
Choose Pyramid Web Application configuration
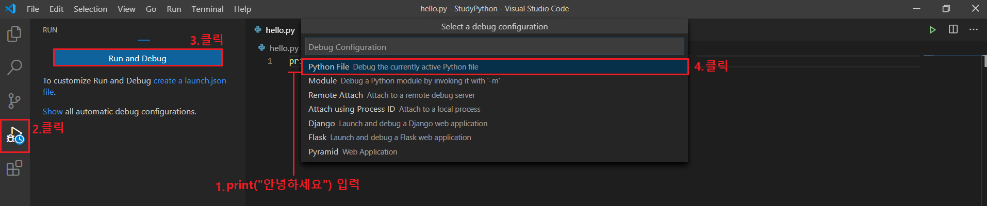(495, 152)
